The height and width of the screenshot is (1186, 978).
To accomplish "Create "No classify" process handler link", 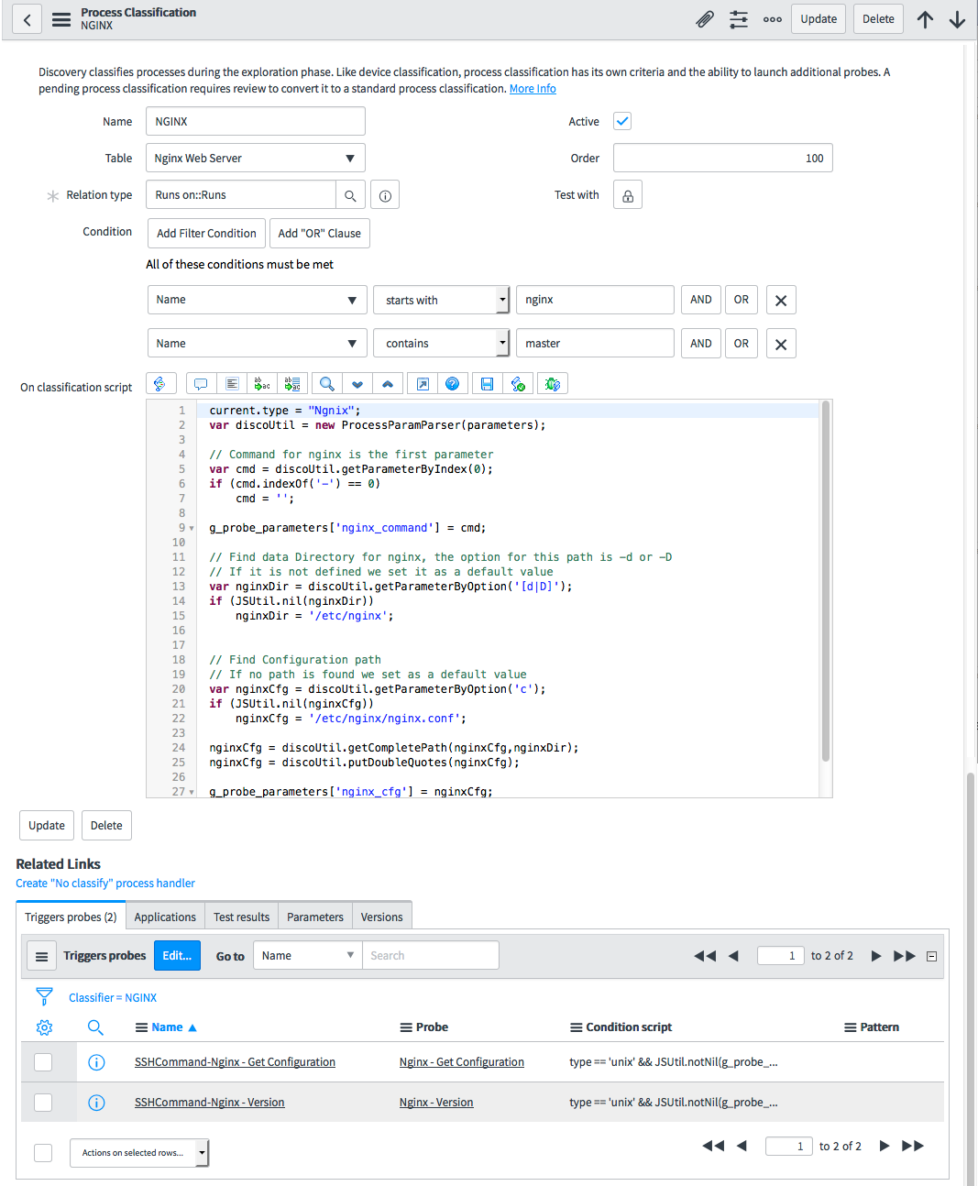I will click(105, 884).
